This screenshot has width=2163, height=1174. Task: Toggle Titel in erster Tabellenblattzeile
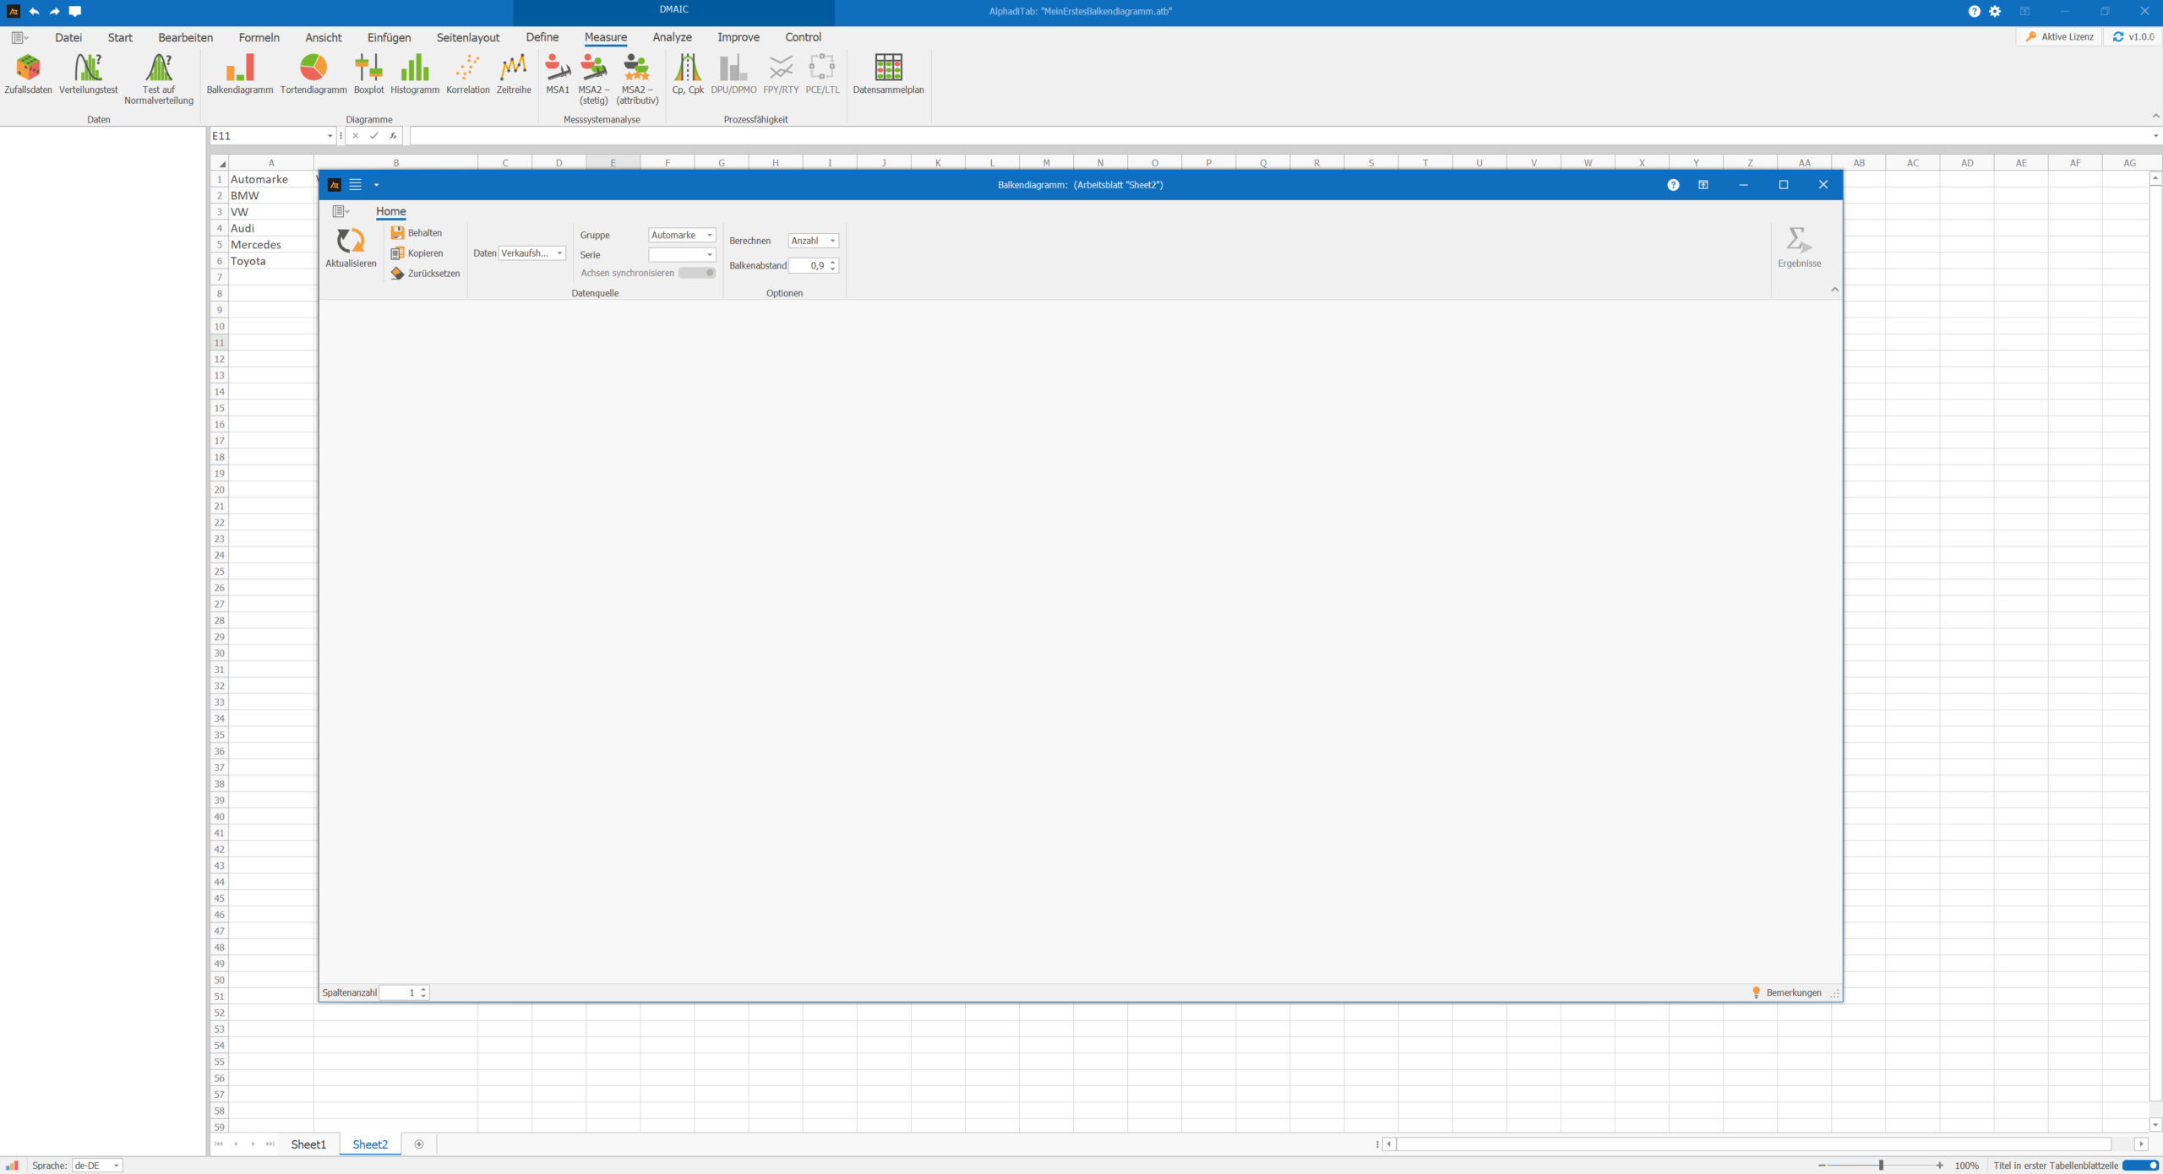pos(2141,1166)
